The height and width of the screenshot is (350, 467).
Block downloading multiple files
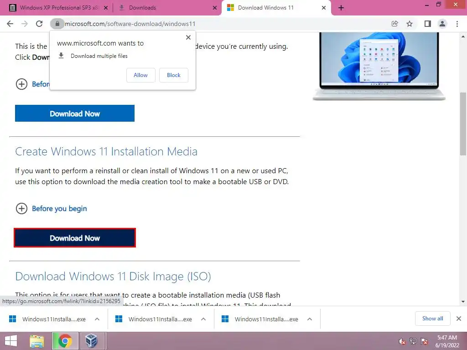tap(174, 75)
